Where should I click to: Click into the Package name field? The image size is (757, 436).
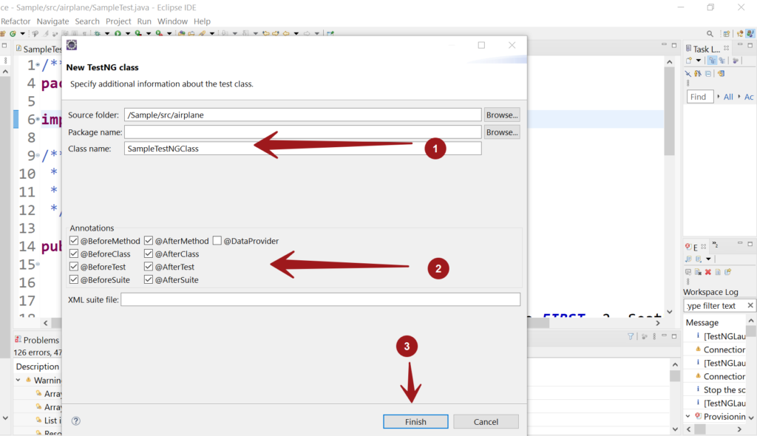click(303, 132)
